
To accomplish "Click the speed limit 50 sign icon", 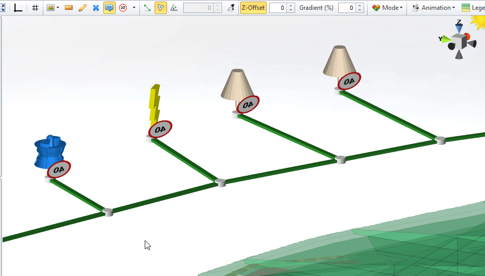I will click(x=123, y=8).
